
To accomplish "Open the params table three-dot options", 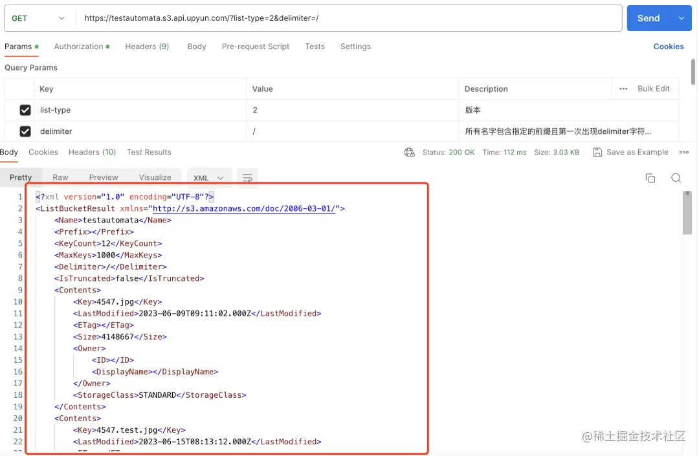I will 623,89.
